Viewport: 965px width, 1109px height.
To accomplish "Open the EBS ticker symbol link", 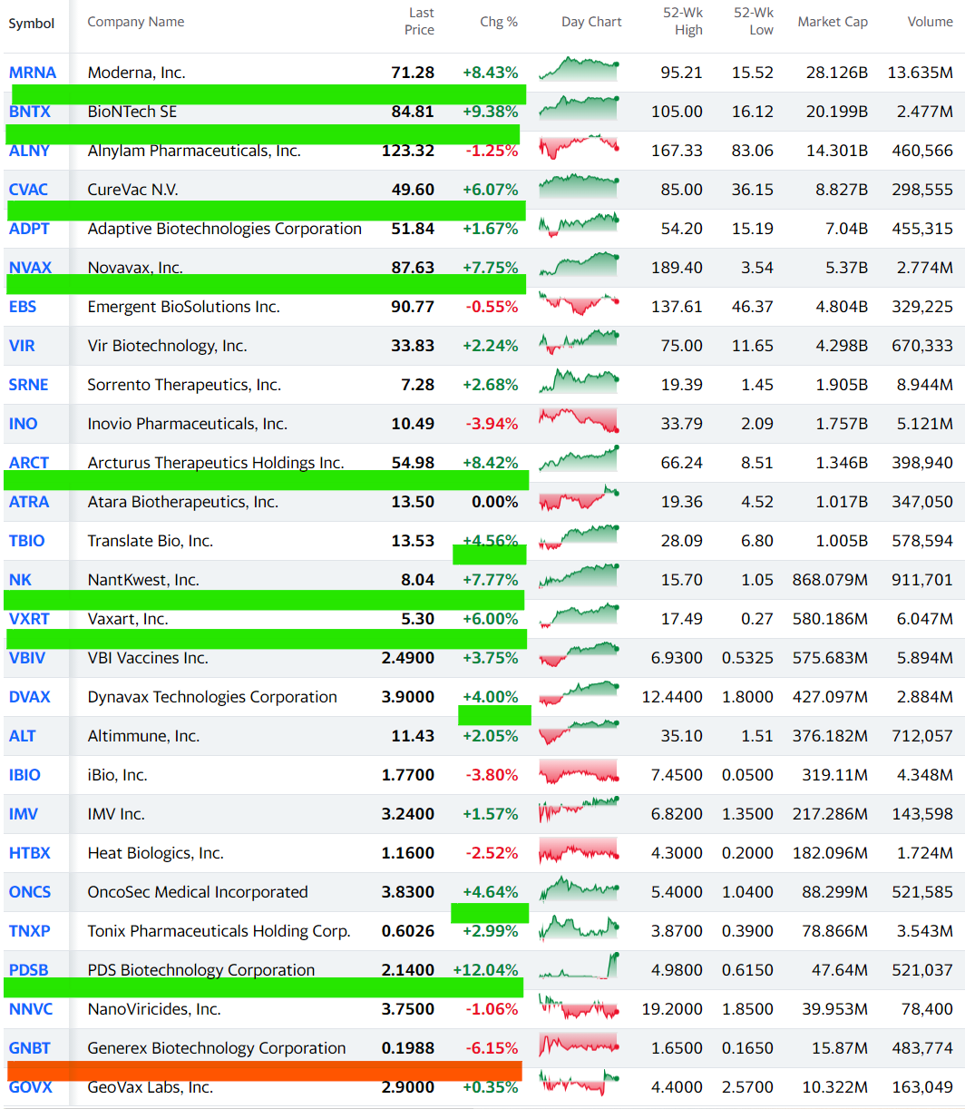I will coord(23,307).
